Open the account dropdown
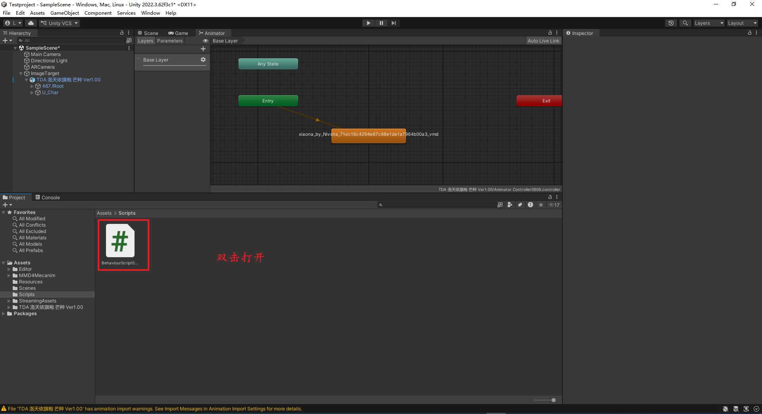This screenshot has height=414, width=762. (13, 23)
